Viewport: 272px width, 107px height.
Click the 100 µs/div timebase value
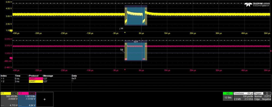(x=248, y=96)
